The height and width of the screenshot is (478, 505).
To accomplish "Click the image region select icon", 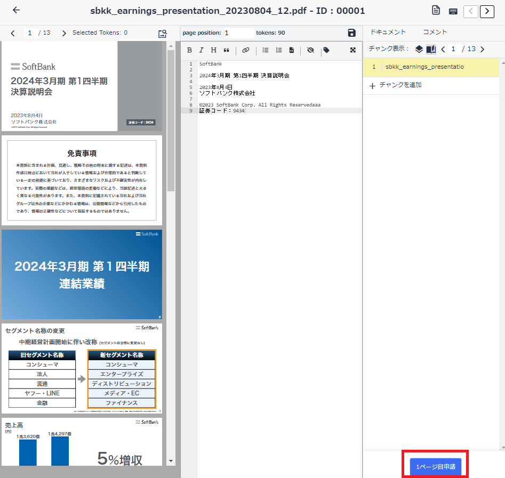I will 163,34.
